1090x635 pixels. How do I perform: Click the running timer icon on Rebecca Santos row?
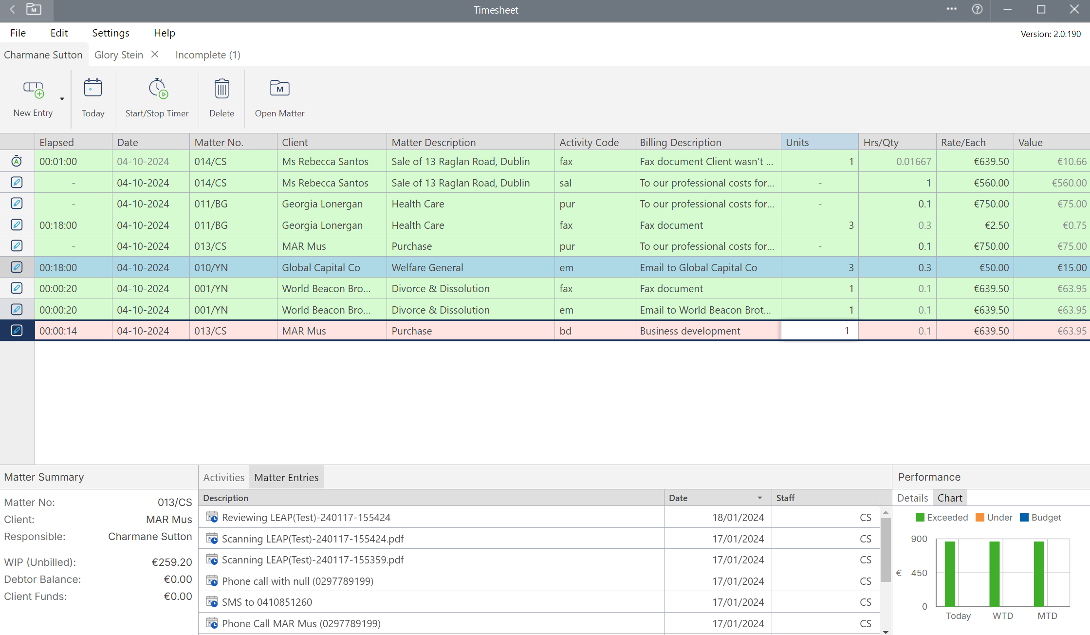click(17, 161)
